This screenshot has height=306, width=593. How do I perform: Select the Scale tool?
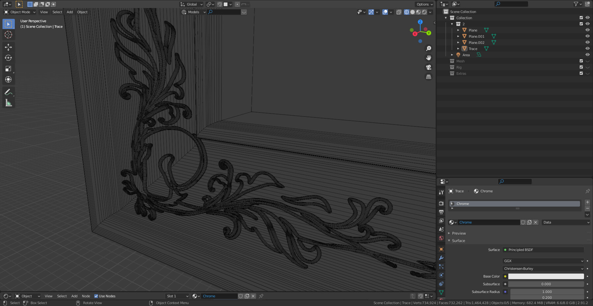(x=8, y=69)
